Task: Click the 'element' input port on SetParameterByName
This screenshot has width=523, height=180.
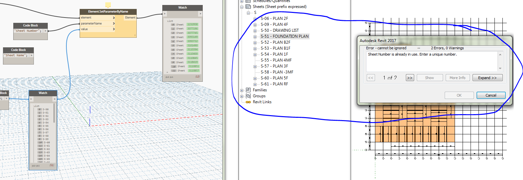Action: [x=98, y=18]
